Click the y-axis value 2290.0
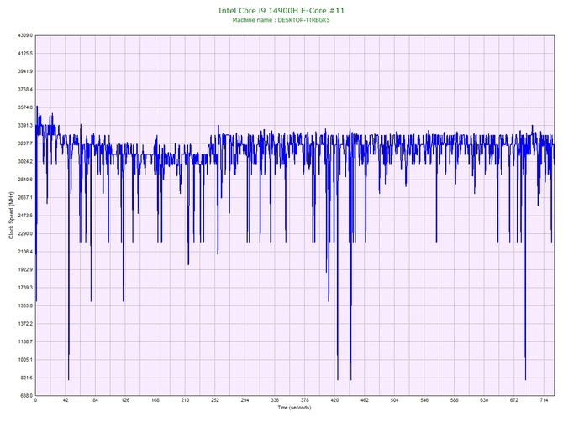This screenshot has height=422, width=563. tap(25, 233)
